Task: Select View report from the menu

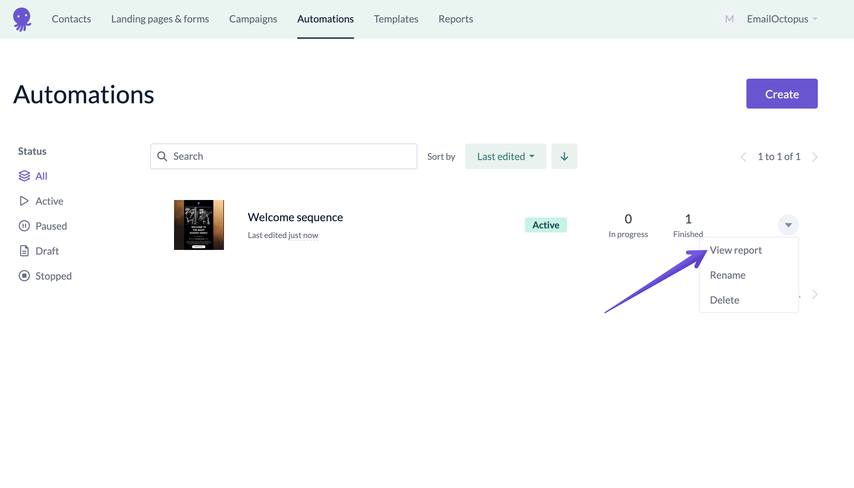Action: pyautogui.click(x=736, y=250)
